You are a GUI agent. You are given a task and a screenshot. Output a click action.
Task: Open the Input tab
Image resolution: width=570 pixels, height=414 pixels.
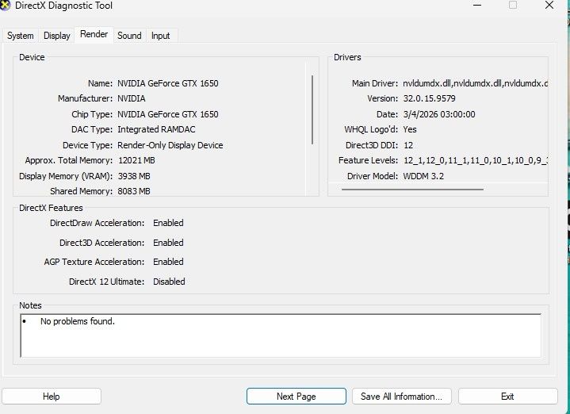coord(161,36)
